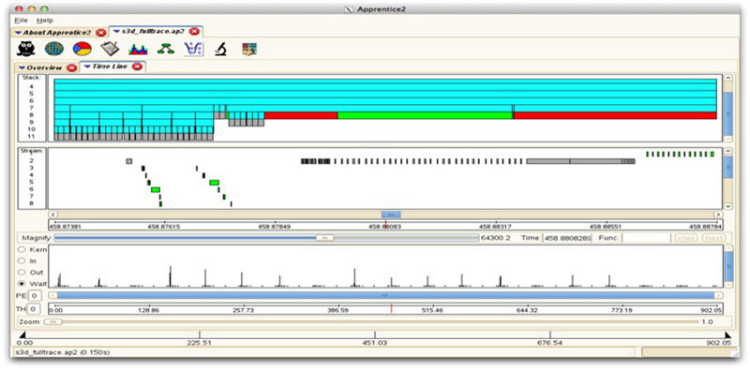Click the PE horizontal slider bar
750x369 pixels.
coord(385,295)
